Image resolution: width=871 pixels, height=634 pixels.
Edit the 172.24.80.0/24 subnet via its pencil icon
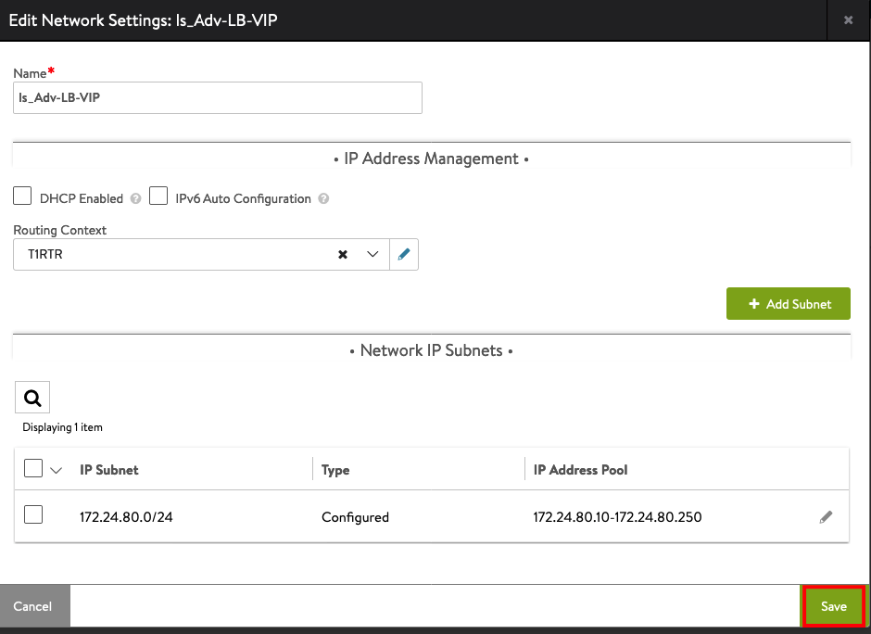pos(826,517)
